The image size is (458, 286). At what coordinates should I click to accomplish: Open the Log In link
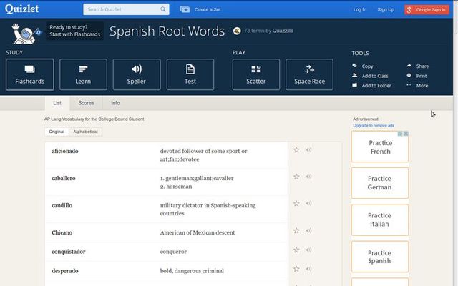(359, 9)
